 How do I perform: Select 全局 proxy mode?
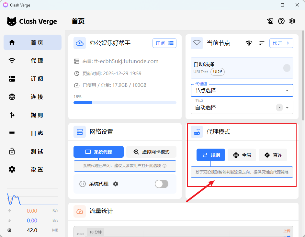tap(242, 155)
